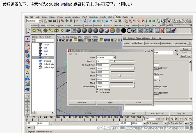
Task: Activate the Scale tool cube icon
Action: pyautogui.click(x=28, y=67)
